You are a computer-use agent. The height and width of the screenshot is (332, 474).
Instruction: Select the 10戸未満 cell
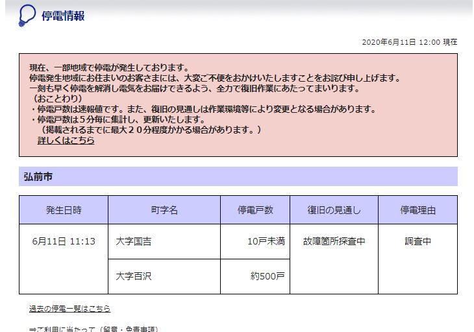(255, 241)
